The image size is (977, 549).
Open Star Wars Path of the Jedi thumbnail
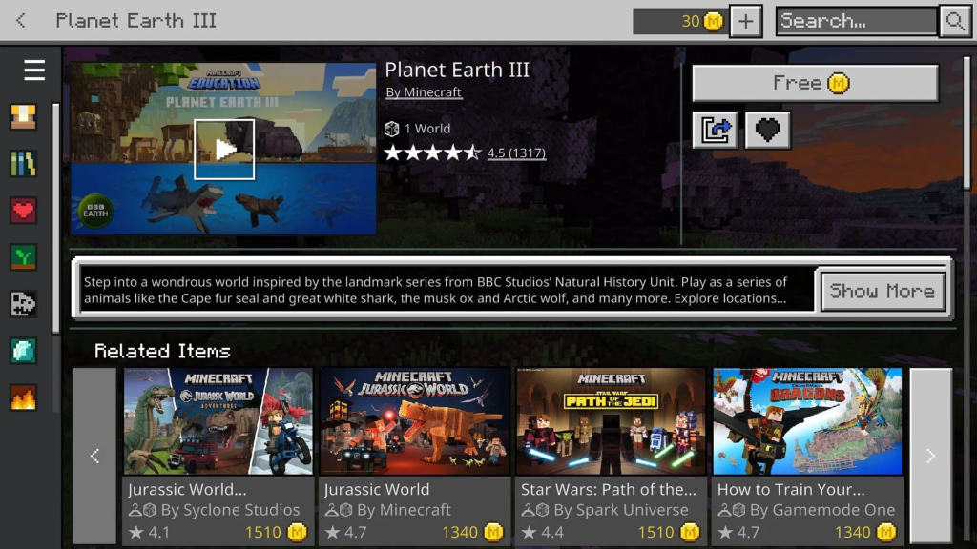(611, 421)
